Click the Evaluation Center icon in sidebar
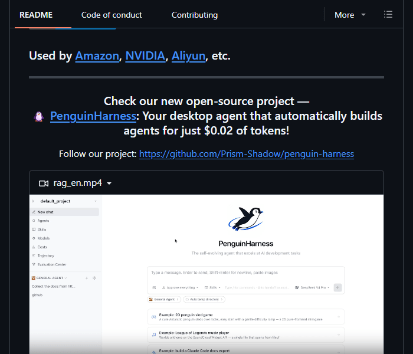This screenshot has height=354, width=413. pos(34,264)
